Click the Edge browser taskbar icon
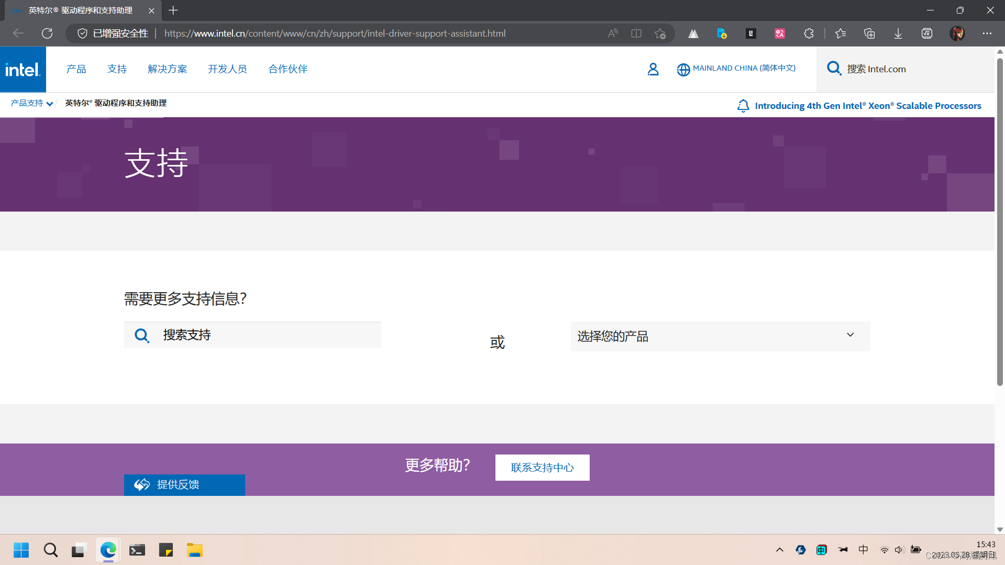The width and height of the screenshot is (1005, 565). [x=108, y=550]
